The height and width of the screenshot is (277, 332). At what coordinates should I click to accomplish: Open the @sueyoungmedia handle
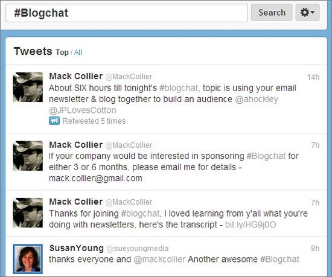click(138, 249)
